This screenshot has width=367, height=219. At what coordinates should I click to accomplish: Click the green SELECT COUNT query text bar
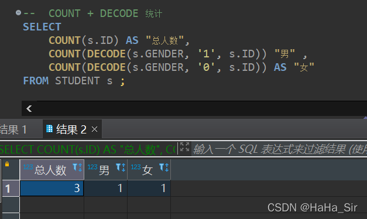(88, 149)
